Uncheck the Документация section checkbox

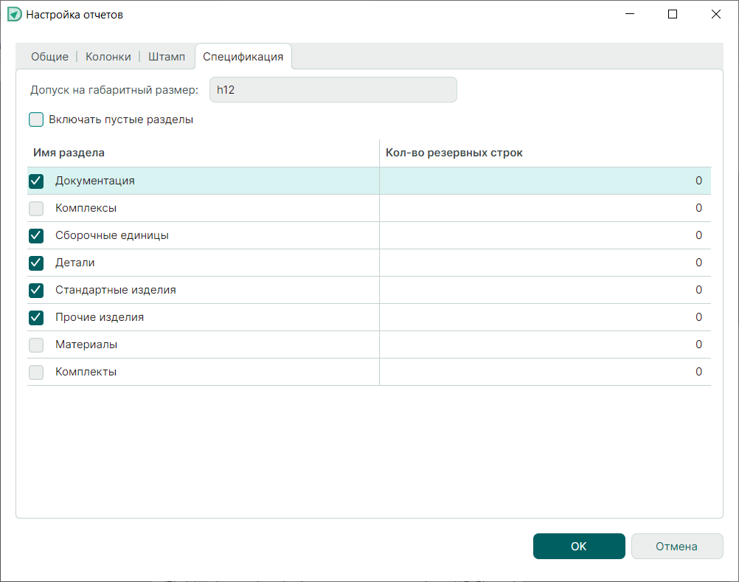click(x=36, y=181)
